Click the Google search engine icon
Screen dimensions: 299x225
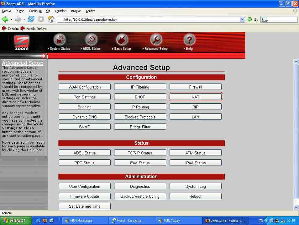pos(264,19)
